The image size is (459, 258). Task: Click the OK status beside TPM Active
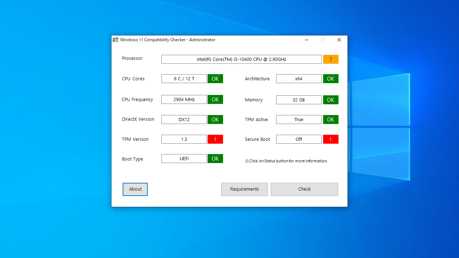pos(330,119)
